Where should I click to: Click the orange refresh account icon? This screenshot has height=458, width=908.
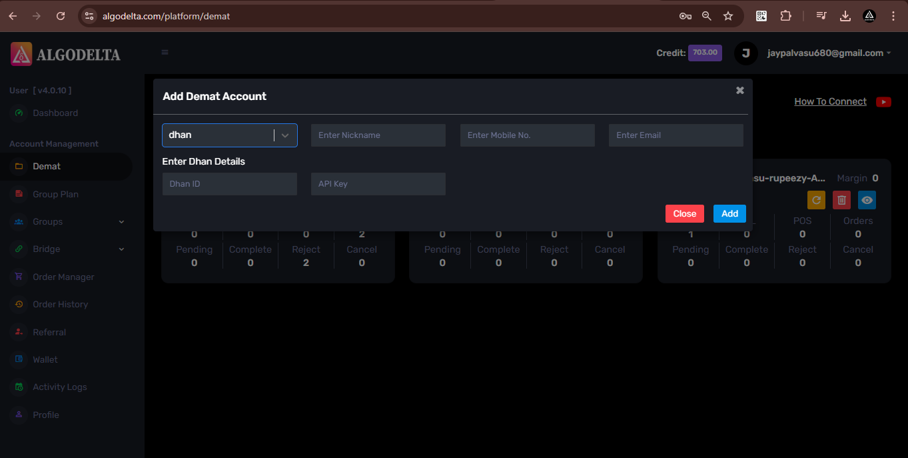816,200
